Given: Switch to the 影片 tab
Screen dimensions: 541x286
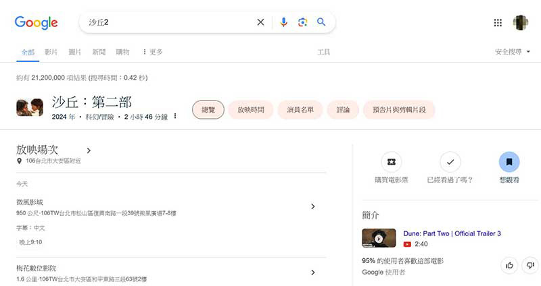Looking at the screenshot, I should coord(51,52).
